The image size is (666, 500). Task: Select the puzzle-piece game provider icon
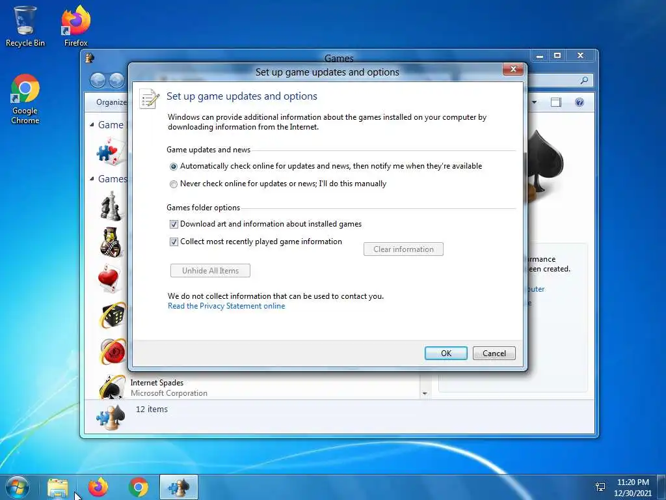[111, 152]
